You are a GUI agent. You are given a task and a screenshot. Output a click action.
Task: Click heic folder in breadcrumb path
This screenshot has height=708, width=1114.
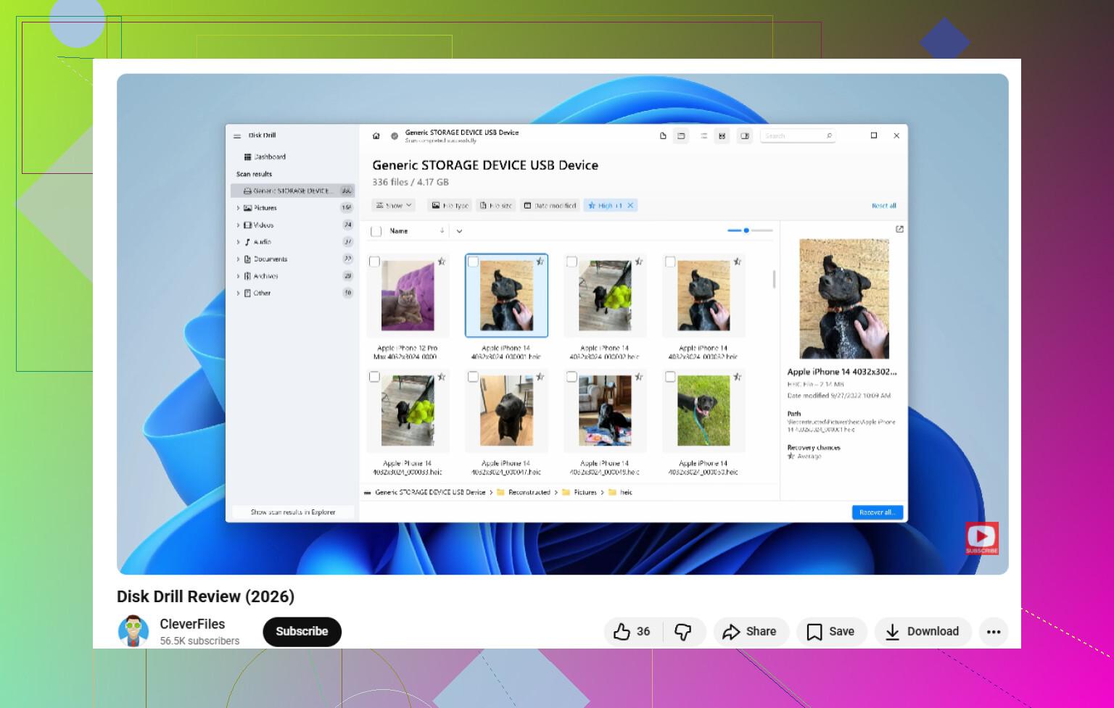coord(626,493)
